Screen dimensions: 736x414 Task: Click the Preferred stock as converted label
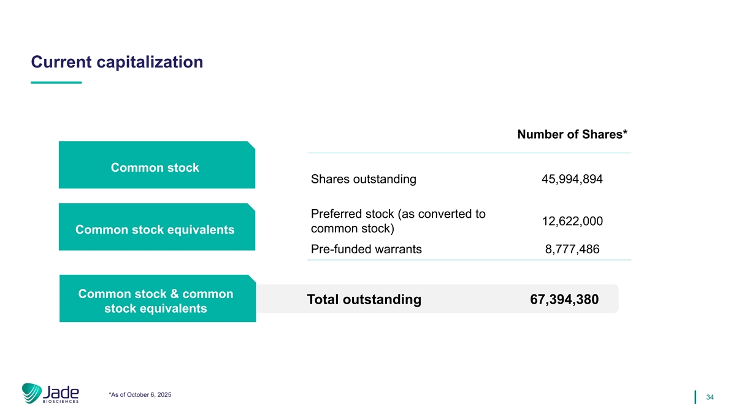click(398, 221)
